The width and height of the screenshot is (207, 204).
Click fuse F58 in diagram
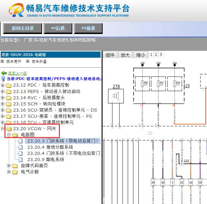click(143, 84)
